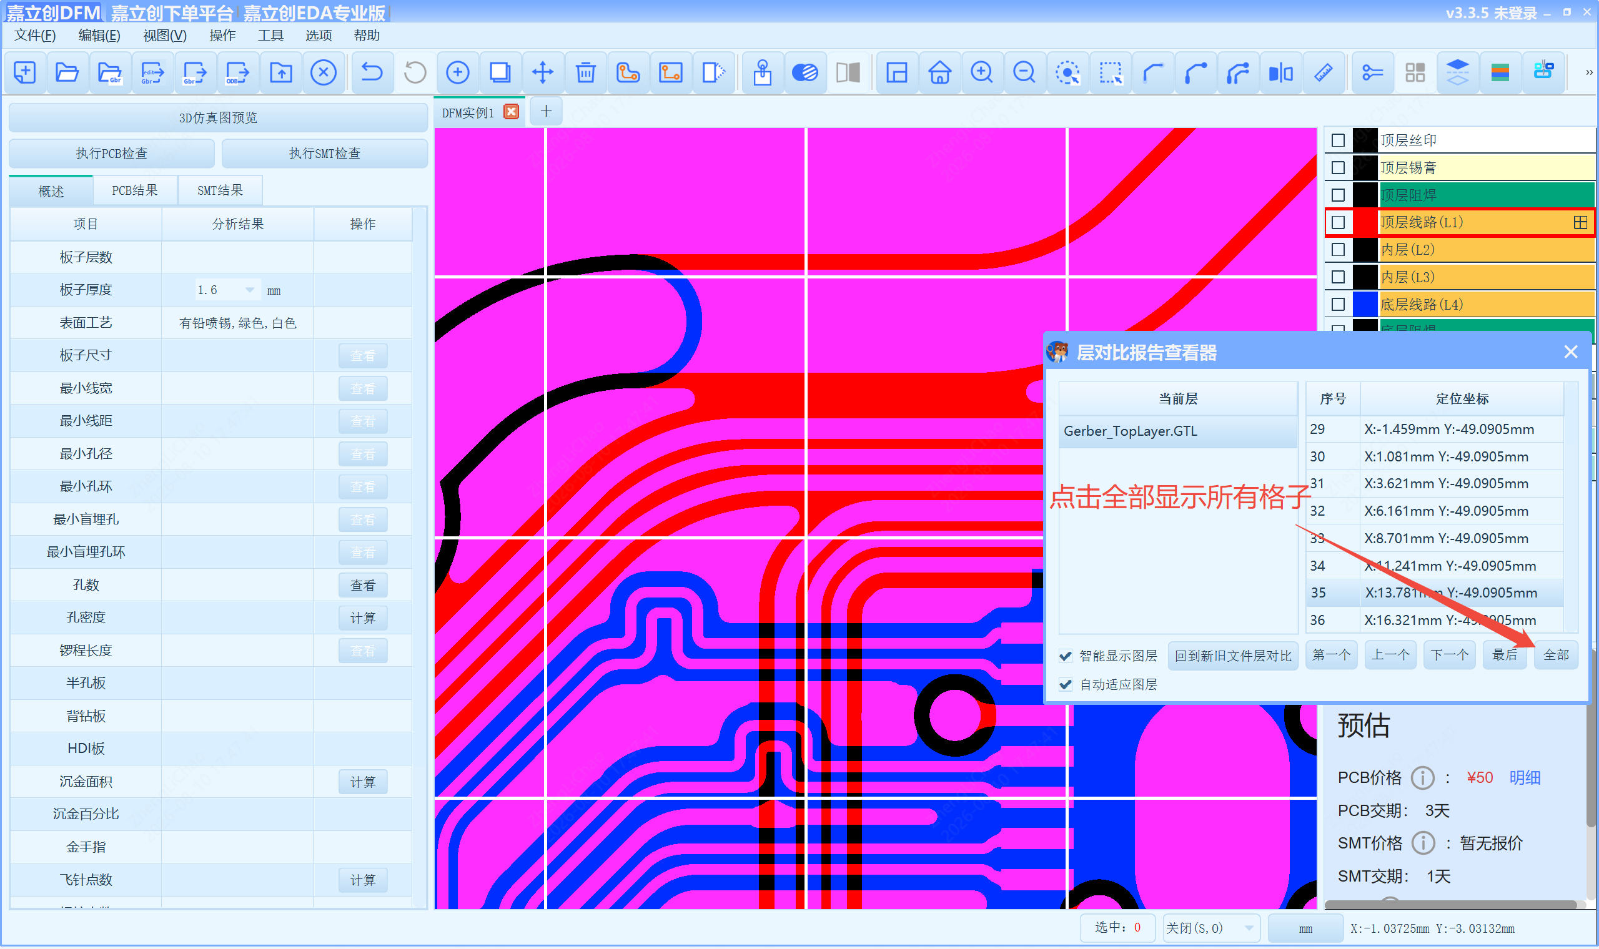Click the export Gbr icon
The height and width of the screenshot is (949, 1599).
pos(195,72)
